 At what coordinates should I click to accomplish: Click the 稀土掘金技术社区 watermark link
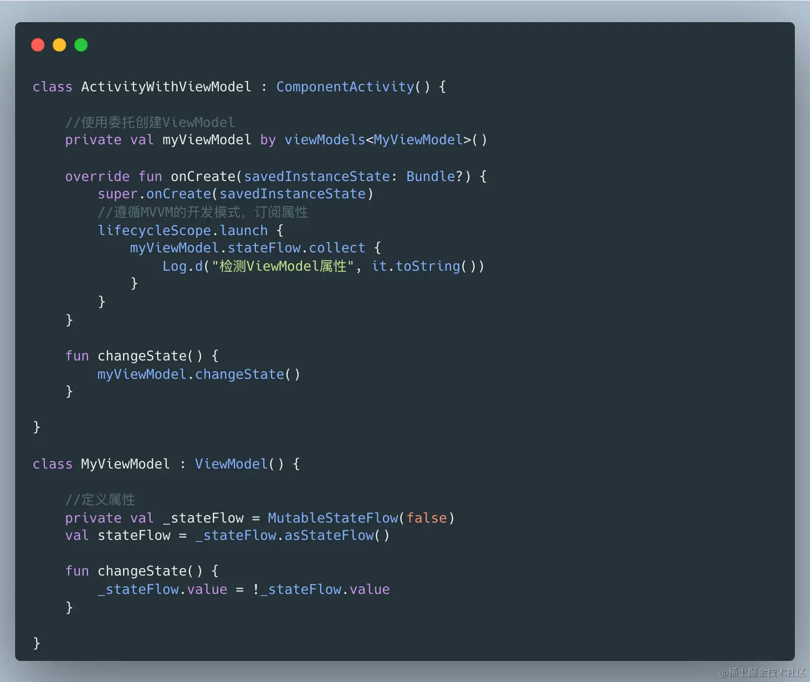click(762, 673)
